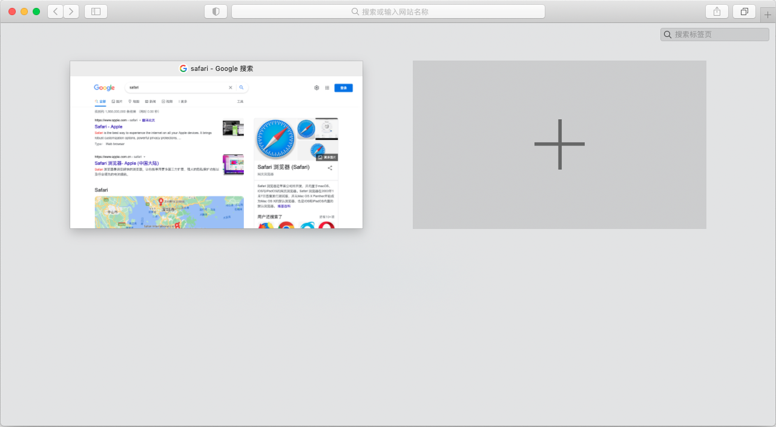
Task: Click the Back navigation arrow
Action: click(x=55, y=12)
